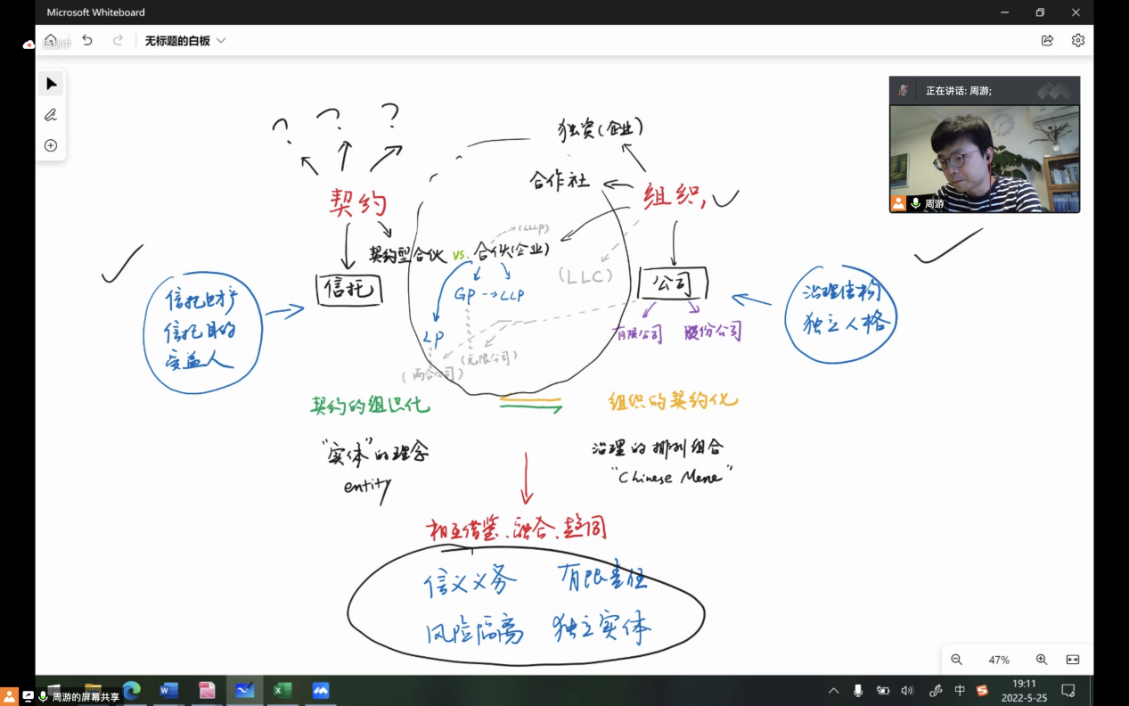The image size is (1129, 706).
Task: Toggle the taskbar microphone icon
Action: 858,690
